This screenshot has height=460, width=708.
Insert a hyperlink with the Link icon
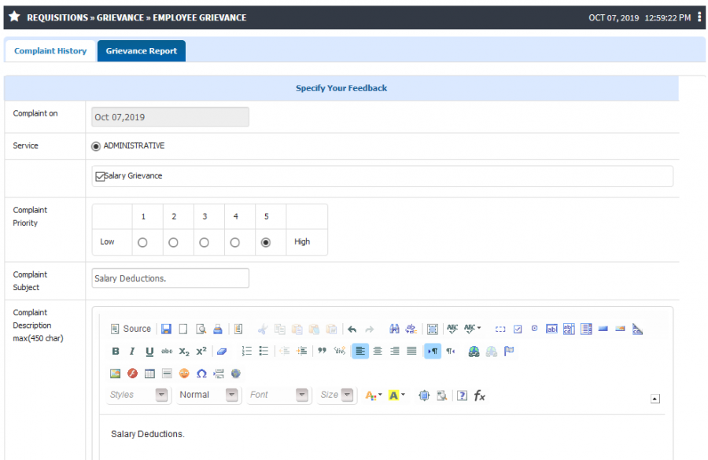474,351
